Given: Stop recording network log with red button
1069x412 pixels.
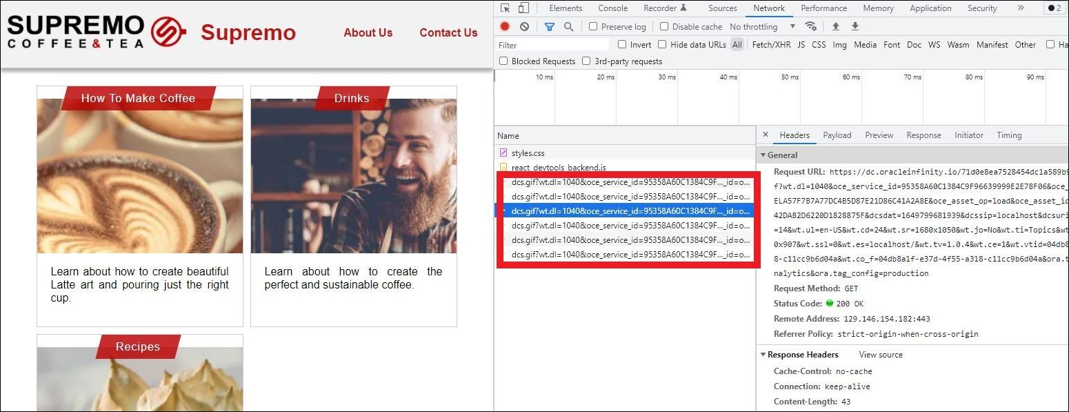Looking at the screenshot, I should [x=503, y=26].
